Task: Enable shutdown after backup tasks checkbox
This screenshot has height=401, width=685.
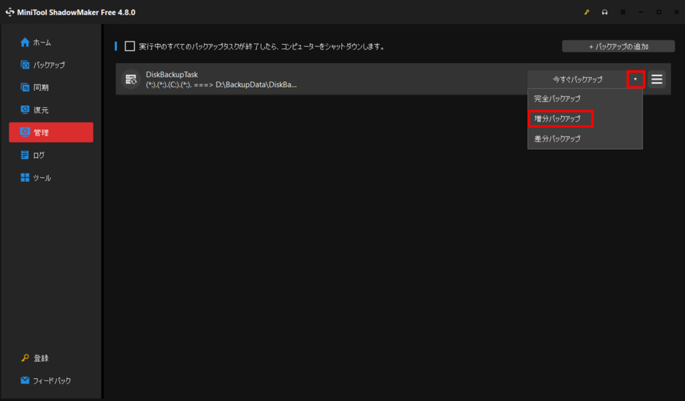Action: pos(130,47)
